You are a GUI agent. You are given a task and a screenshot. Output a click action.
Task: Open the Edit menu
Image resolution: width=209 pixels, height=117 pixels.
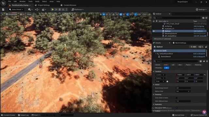(15, 1)
